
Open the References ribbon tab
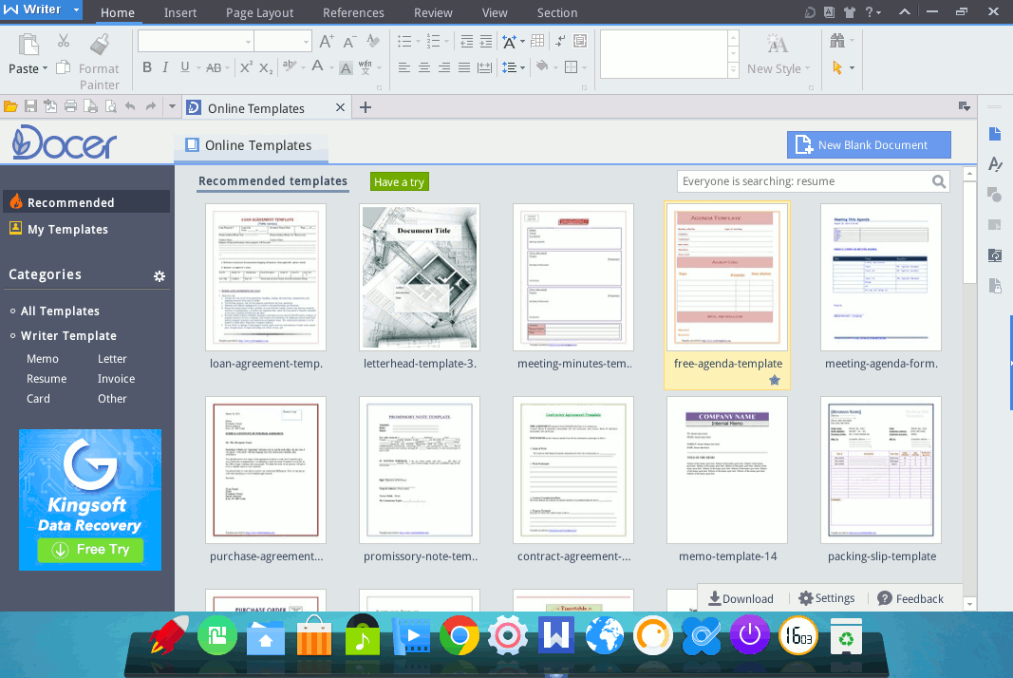pyautogui.click(x=353, y=12)
